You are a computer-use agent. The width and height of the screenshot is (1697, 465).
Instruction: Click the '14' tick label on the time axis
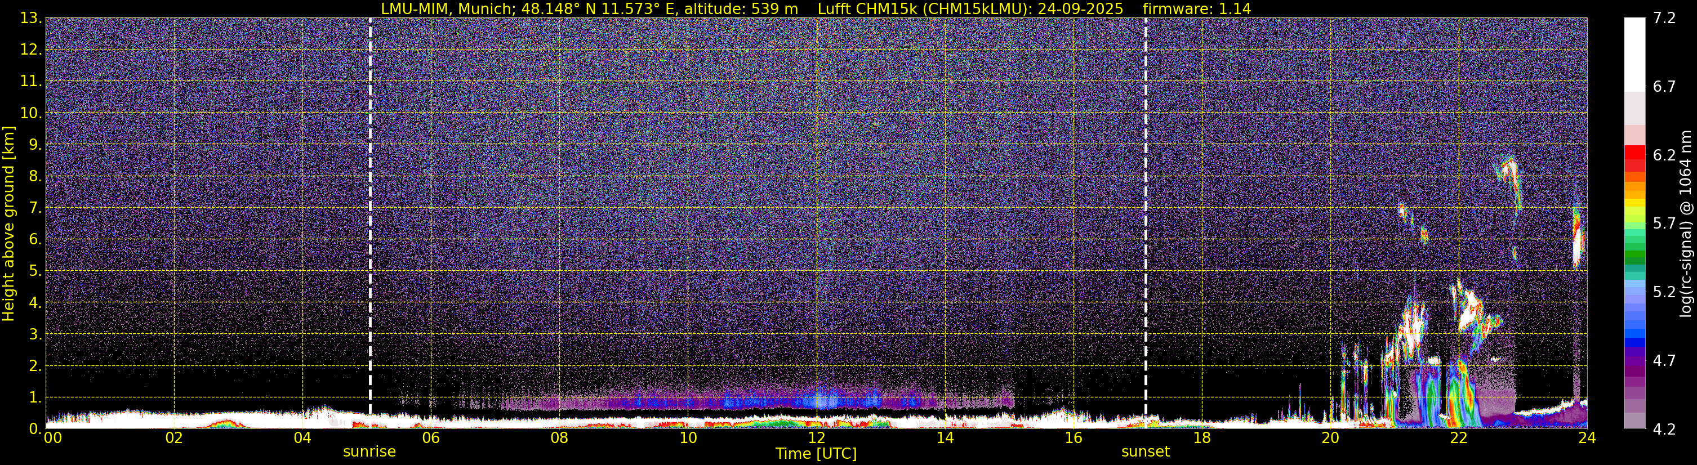[945, 438]
